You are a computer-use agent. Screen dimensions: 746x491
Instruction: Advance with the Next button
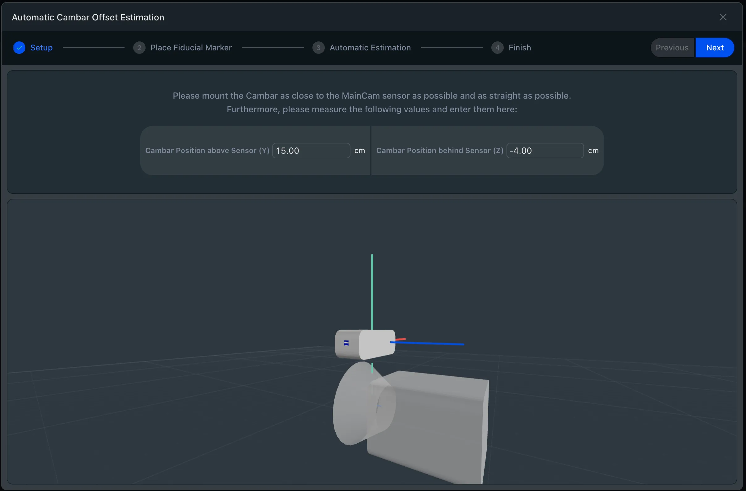(715, 48)
